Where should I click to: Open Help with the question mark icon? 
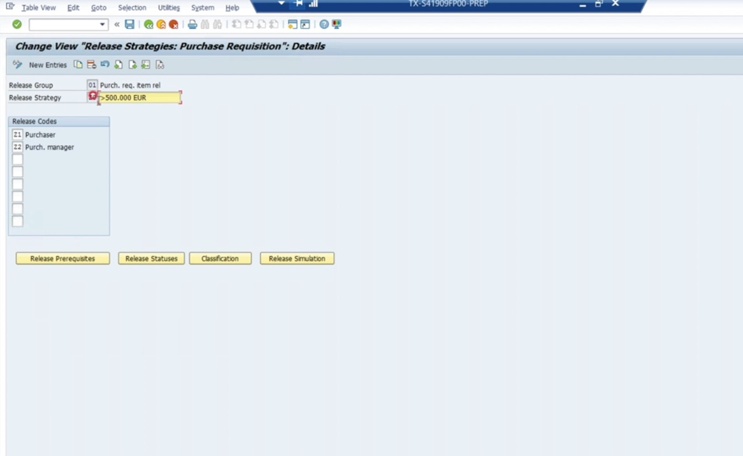click(324, 24)
